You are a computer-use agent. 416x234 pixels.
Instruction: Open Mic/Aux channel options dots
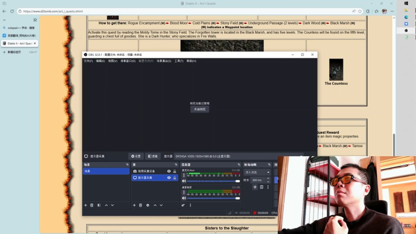(184, 175)
